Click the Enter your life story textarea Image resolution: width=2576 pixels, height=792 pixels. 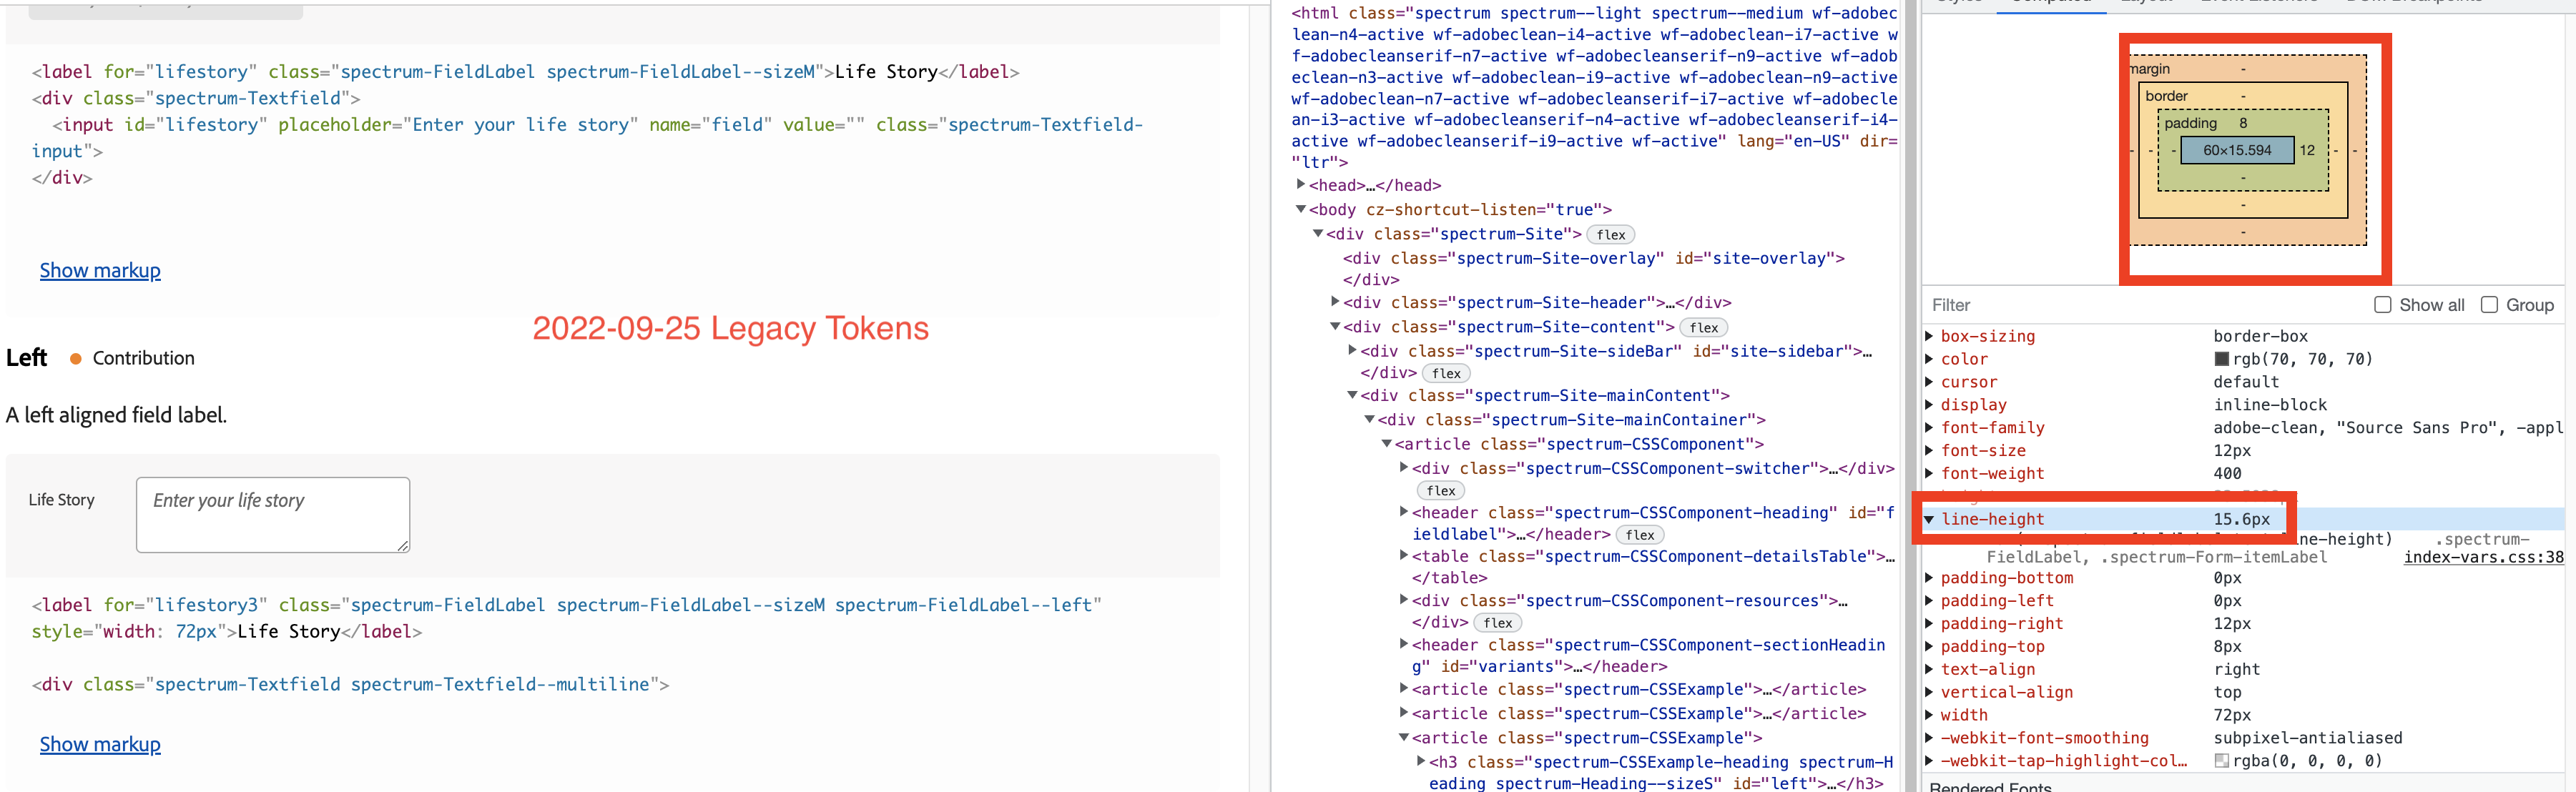272,515
